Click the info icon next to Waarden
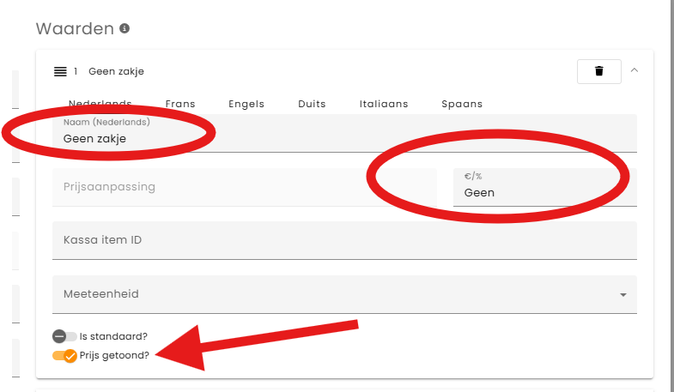 pos(125,29)
